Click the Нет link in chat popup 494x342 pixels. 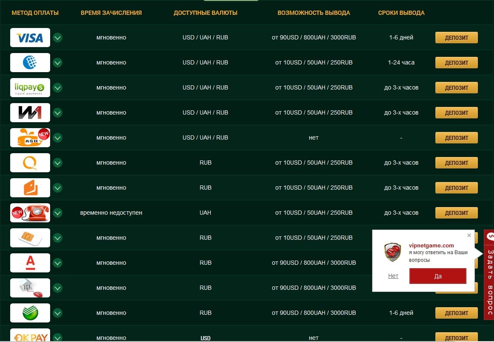(x=393, y=276)
